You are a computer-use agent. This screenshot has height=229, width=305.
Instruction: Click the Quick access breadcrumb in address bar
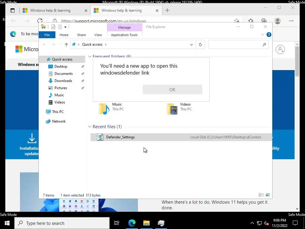[x=92, y=44]
